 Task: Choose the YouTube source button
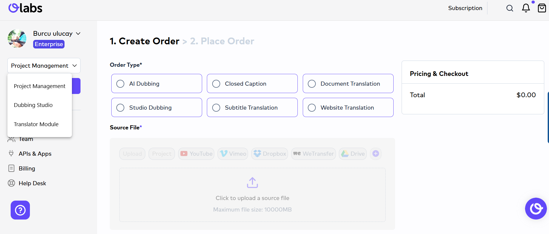coord(196,154)
